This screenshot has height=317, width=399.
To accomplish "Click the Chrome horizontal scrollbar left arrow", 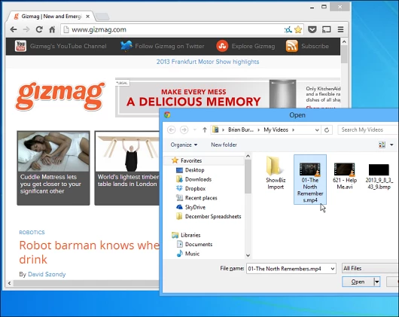I will [x=10, y=283].
